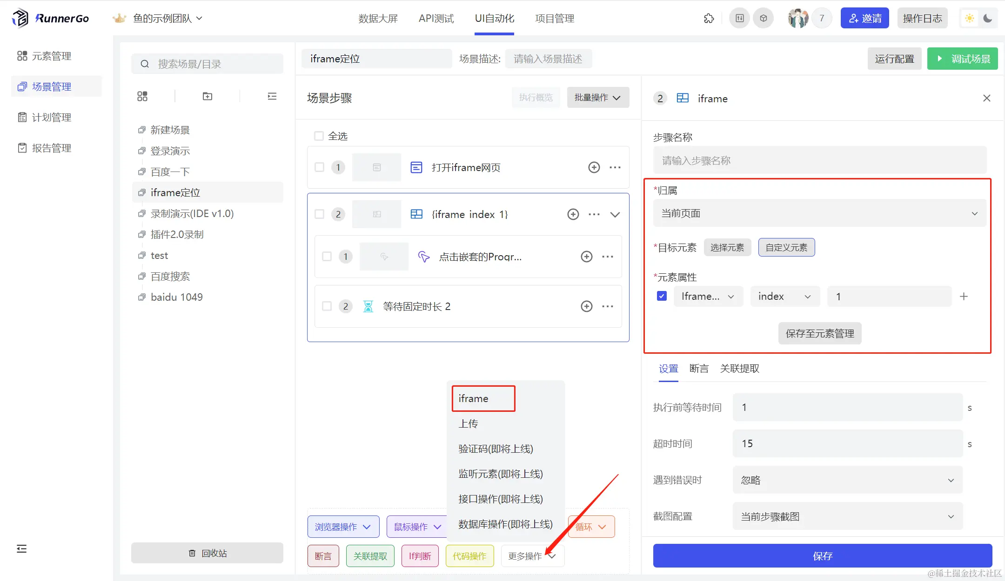Viewport: 1005px width, 581px height.
Task: Check the 全选 checkbox
Action: 319,136
